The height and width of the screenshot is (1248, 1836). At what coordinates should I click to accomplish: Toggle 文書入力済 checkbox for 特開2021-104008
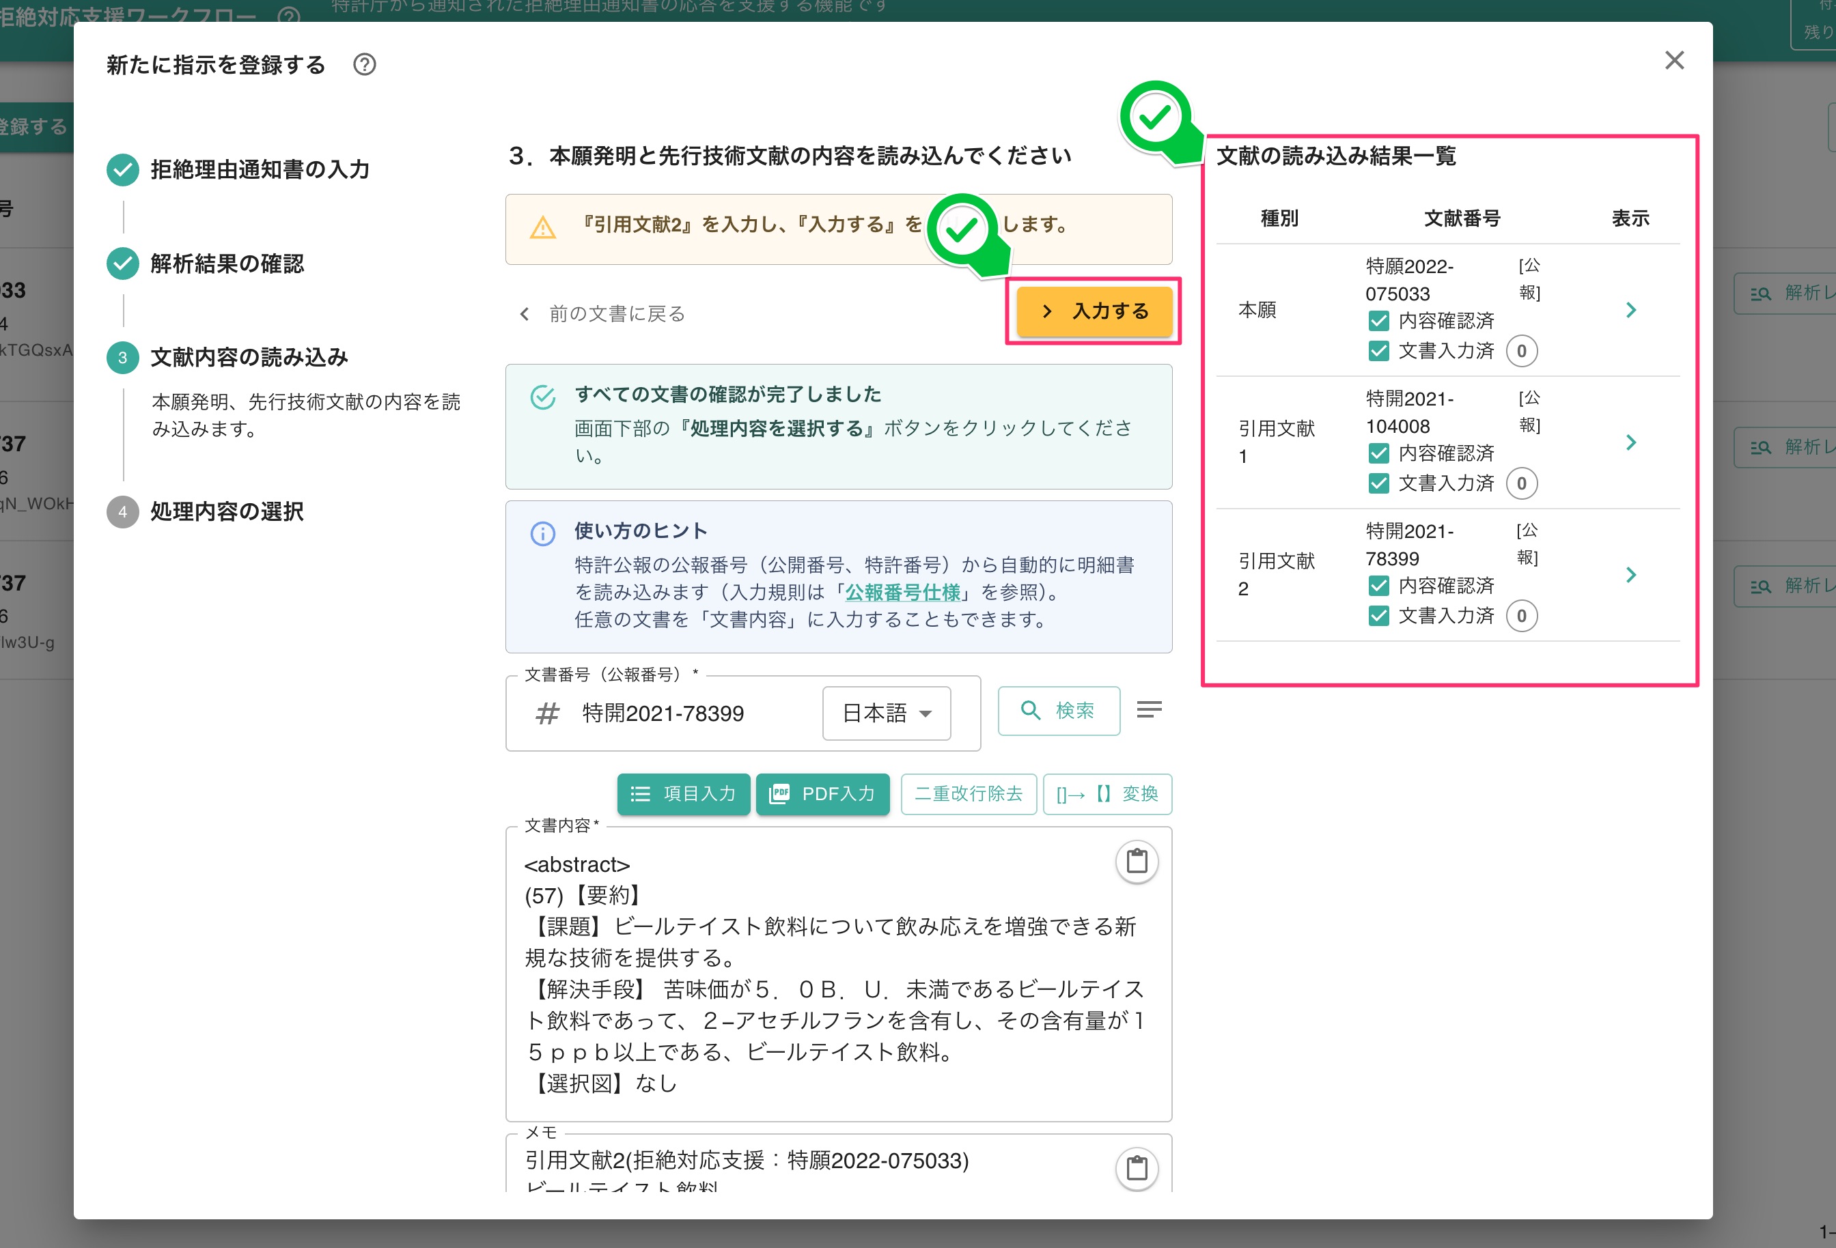point(1378,483)
